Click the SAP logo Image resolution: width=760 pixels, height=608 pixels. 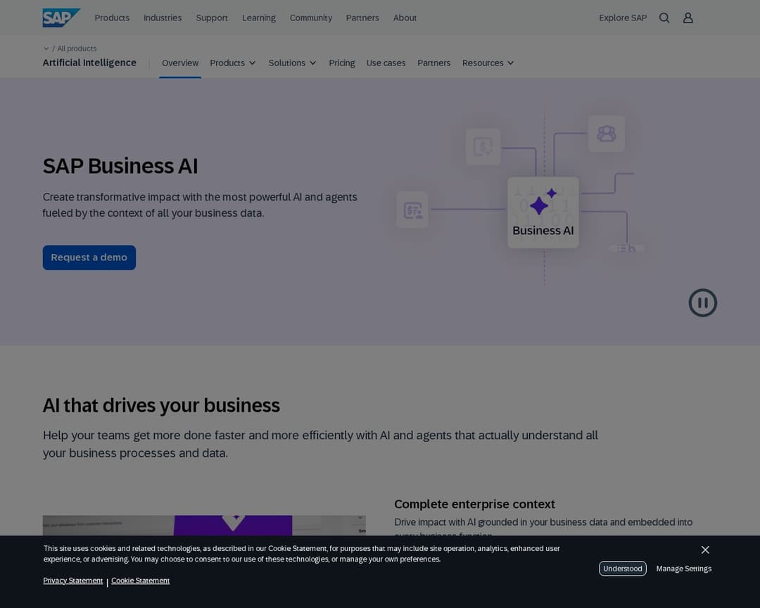click(x=61, y=18)
